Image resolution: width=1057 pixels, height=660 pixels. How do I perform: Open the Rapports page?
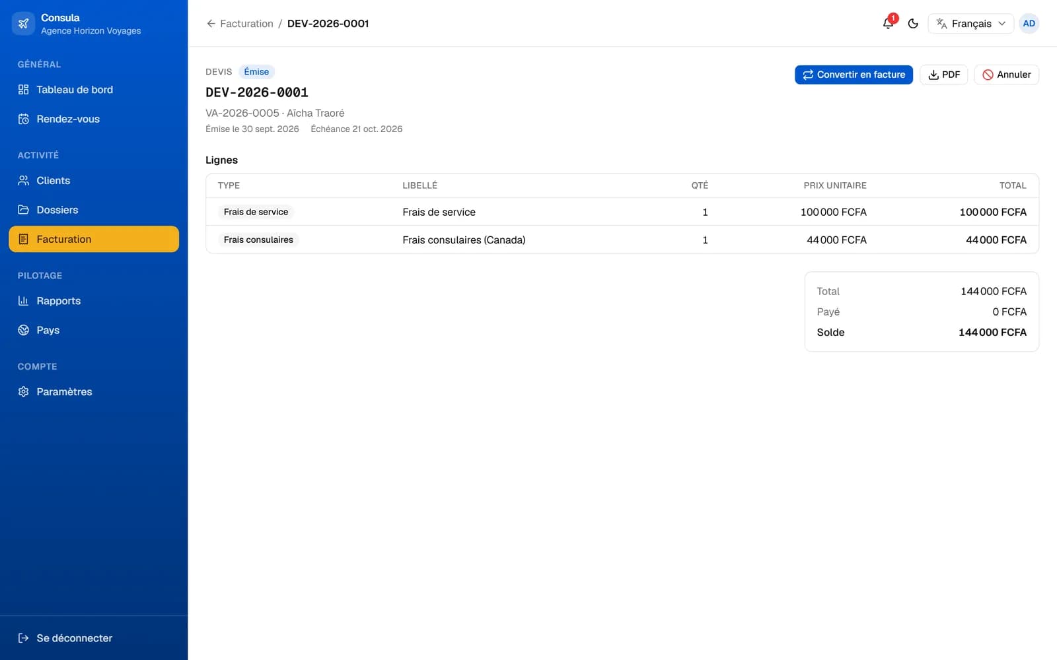pyautogui.click(x=94, y=301)
